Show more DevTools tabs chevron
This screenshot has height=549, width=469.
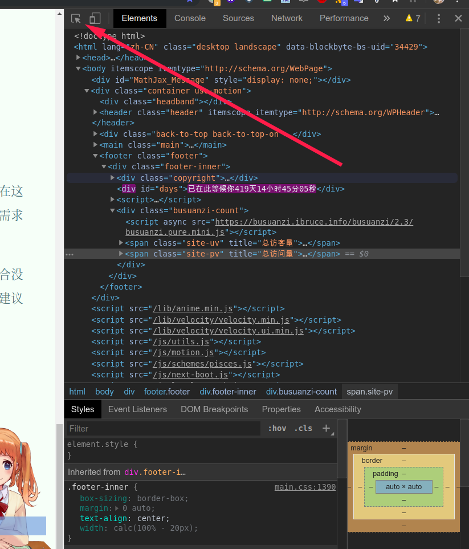click(386, 18)
